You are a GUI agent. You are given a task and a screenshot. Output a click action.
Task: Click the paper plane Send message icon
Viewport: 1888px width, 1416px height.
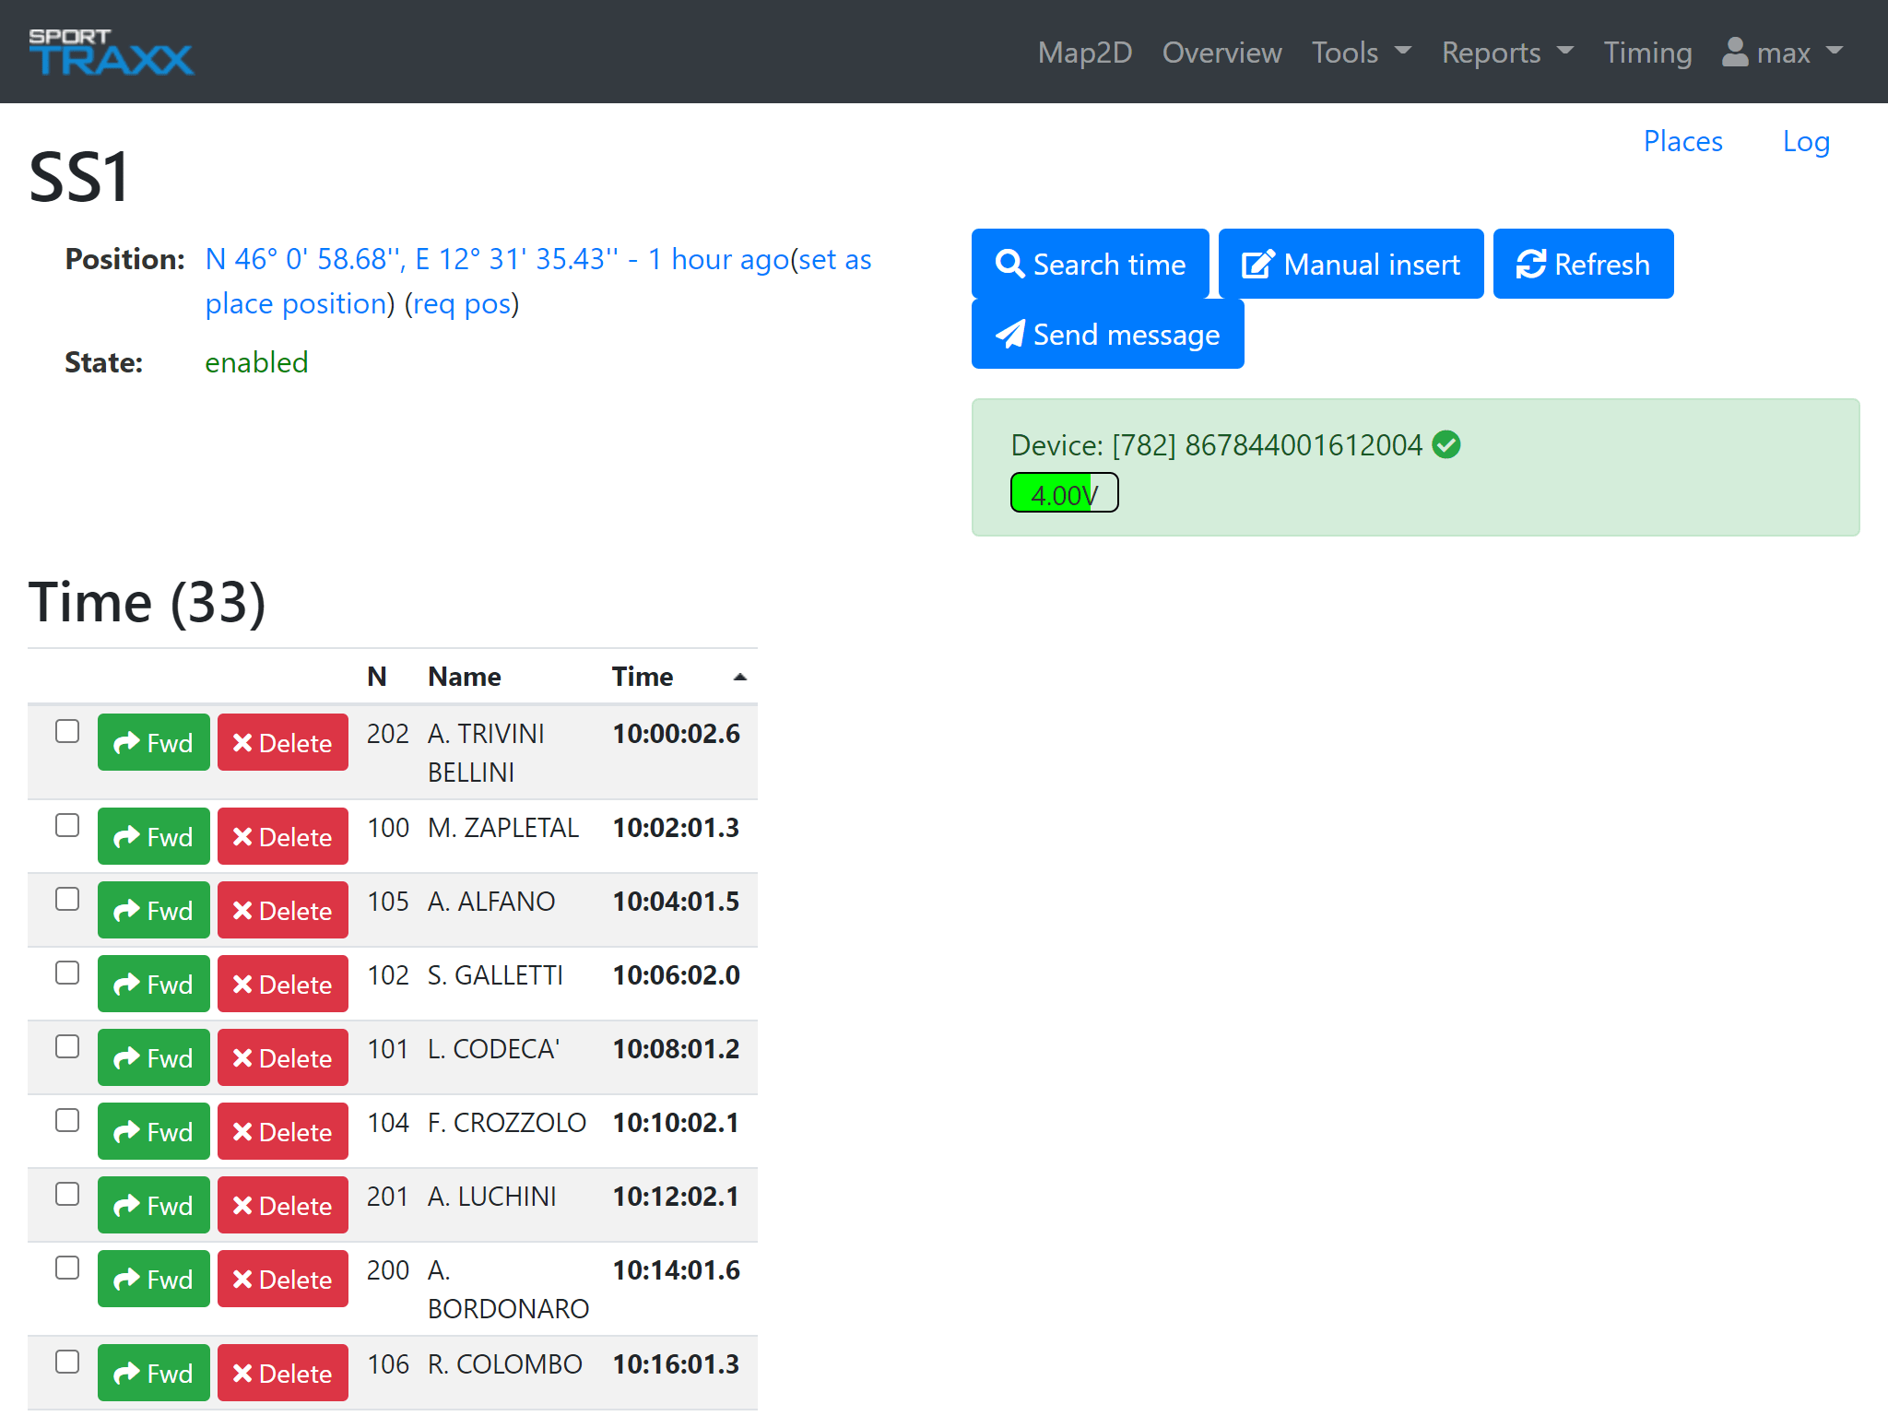(x=1009, y=335)
